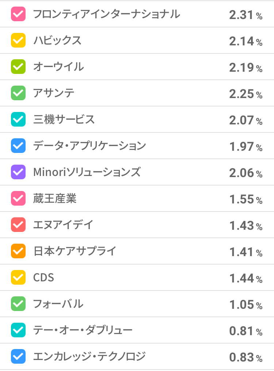This screenshot has width=274, height=371.
Task: Select the 日本ケアサプライ list row name
Action: click(75, 251)
